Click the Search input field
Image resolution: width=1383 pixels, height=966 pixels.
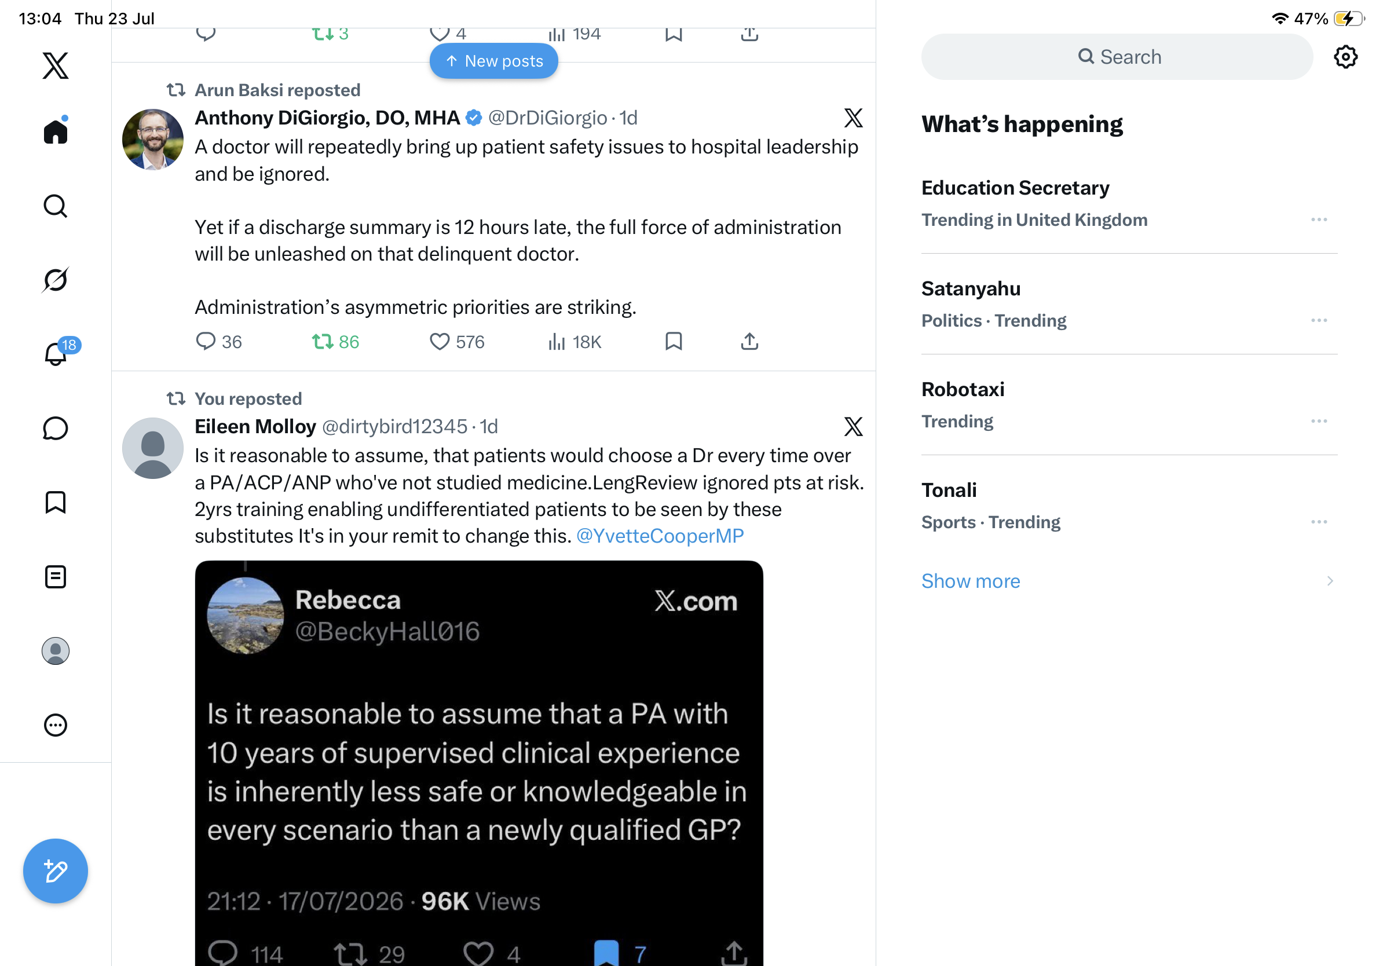[1117, 57]
